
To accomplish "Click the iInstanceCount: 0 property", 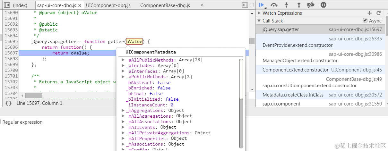I will point(151,105).
